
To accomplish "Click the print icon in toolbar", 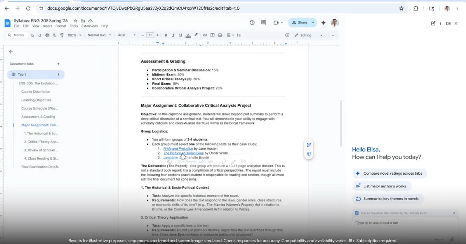I will point(47,35).
